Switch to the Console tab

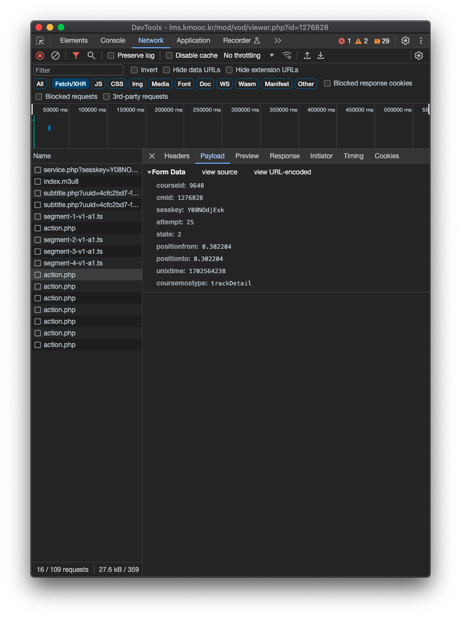coord(113,41)
